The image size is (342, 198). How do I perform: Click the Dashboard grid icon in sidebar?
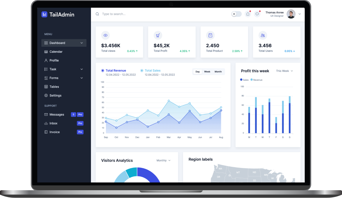46,43
